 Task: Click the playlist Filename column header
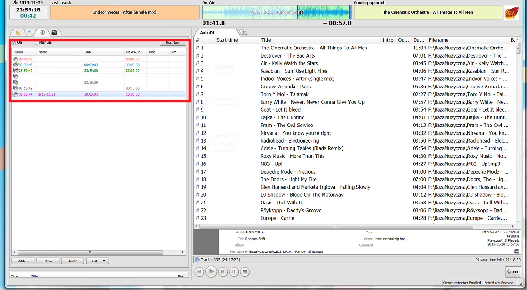pos(468,40)
